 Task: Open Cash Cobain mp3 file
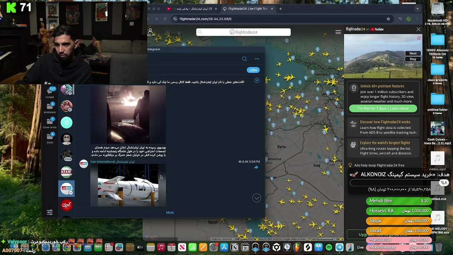(x=437, y=133)
